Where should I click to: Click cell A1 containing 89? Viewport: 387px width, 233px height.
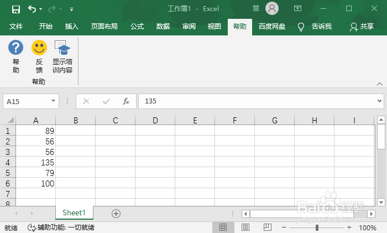(x=36, y=131)
